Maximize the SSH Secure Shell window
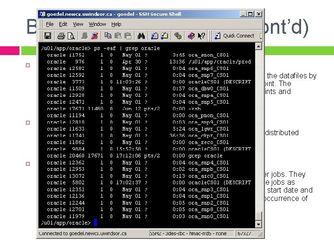 [250, 14]
